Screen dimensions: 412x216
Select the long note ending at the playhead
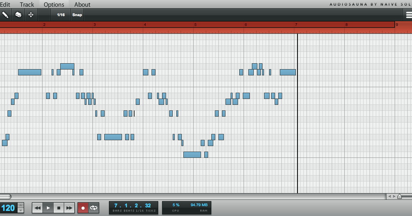[288, 72]
